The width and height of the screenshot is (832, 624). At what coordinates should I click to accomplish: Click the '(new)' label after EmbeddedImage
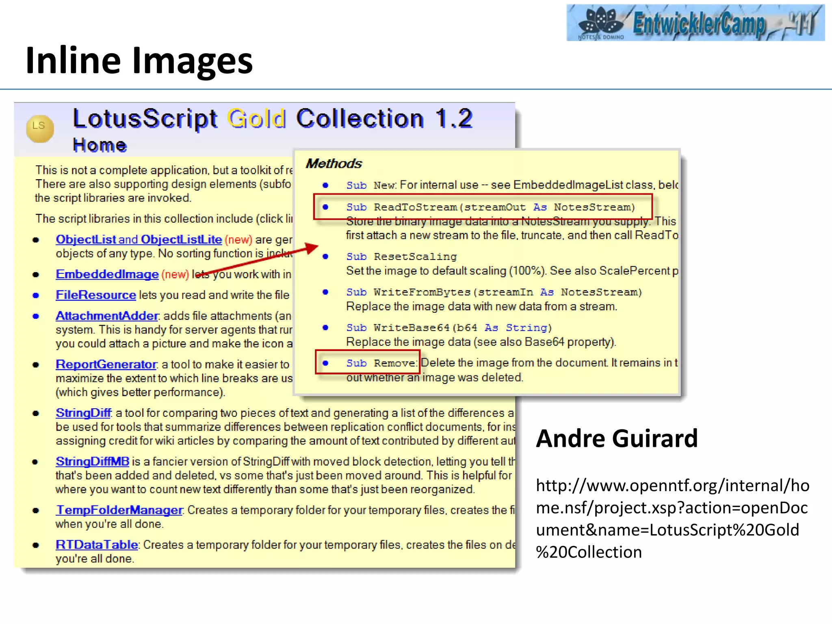[x=175, y=274]
